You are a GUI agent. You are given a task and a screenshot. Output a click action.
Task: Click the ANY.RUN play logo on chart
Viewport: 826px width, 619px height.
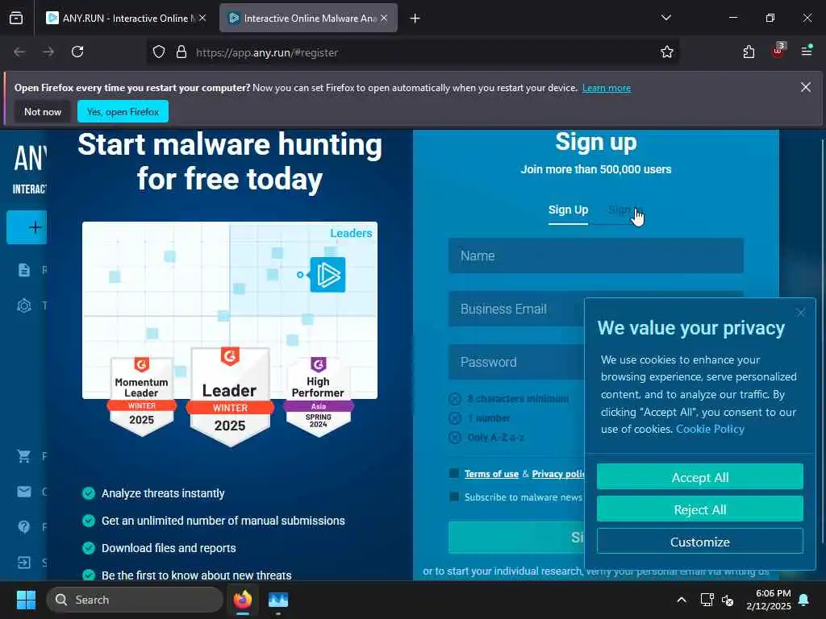[x=327, y=275]
